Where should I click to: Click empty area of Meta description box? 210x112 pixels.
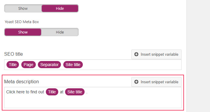click(x=93, y=102)
